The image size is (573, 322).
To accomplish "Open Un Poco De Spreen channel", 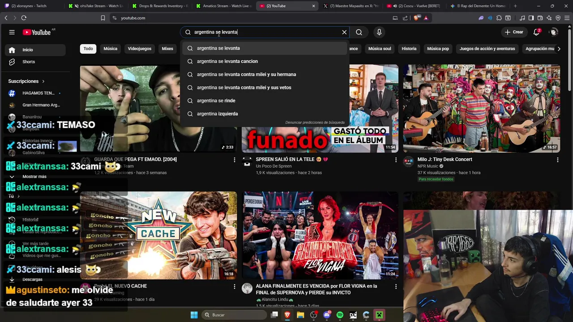I will [x=274, y=166].
